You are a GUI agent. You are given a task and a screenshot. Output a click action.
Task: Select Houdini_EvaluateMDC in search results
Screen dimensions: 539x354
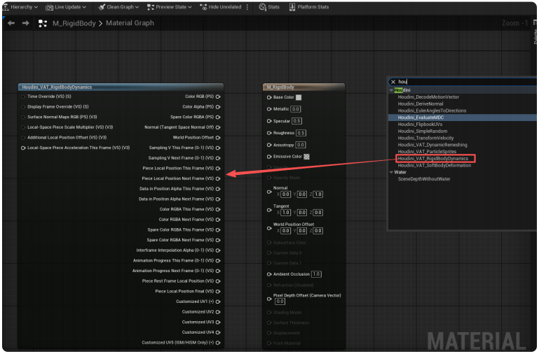[421, 118]
